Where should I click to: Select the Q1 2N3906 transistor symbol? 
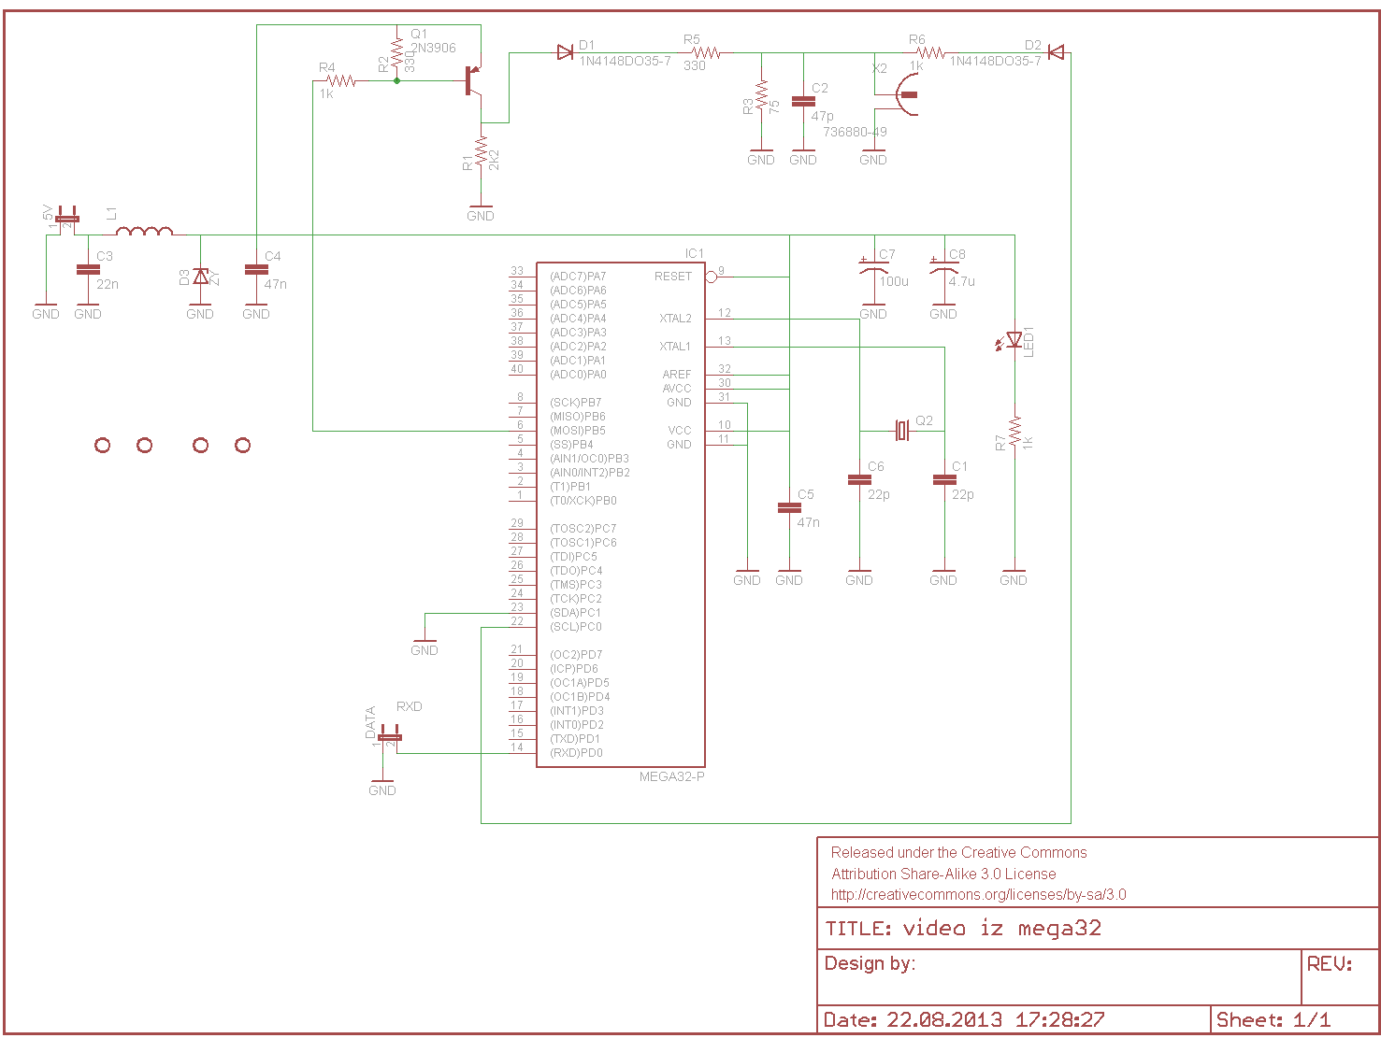473,81
